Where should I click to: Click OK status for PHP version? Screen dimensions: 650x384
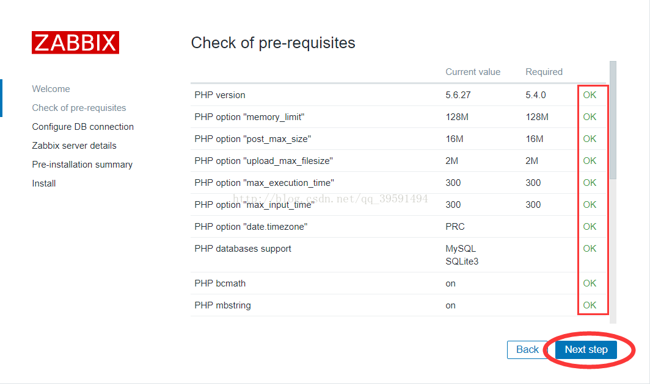[590, 95]
